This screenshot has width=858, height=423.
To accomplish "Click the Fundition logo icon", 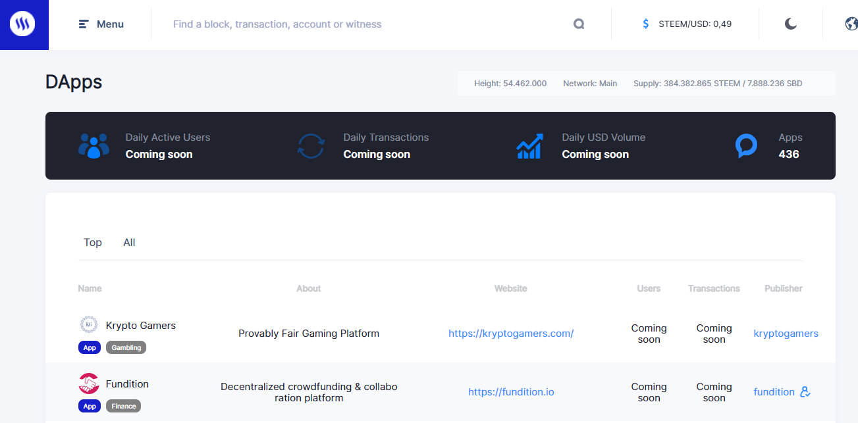I will point(88,384).
